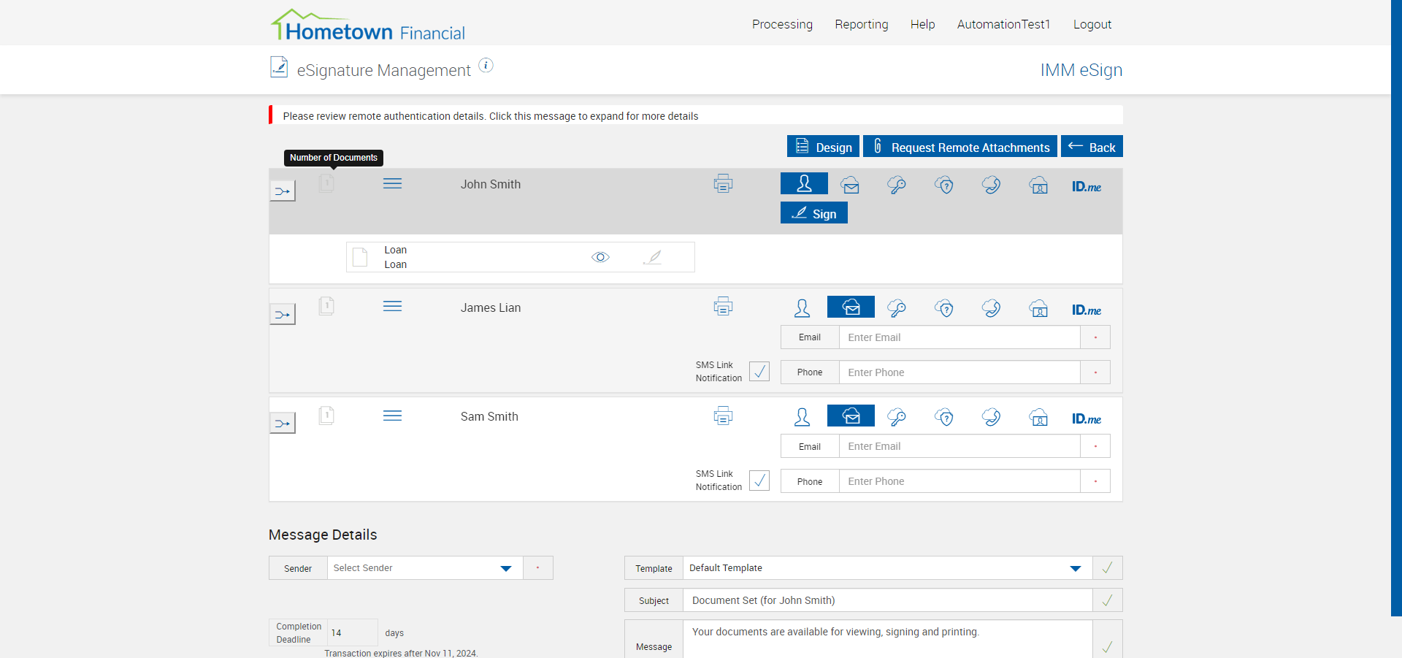This screenshot has width=1402, height=658.
Task: Select email authentication icon for John Smith
Action: click(850, 185)
